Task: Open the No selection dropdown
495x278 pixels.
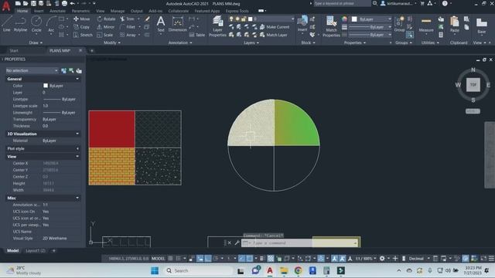Action: point(32,70)
